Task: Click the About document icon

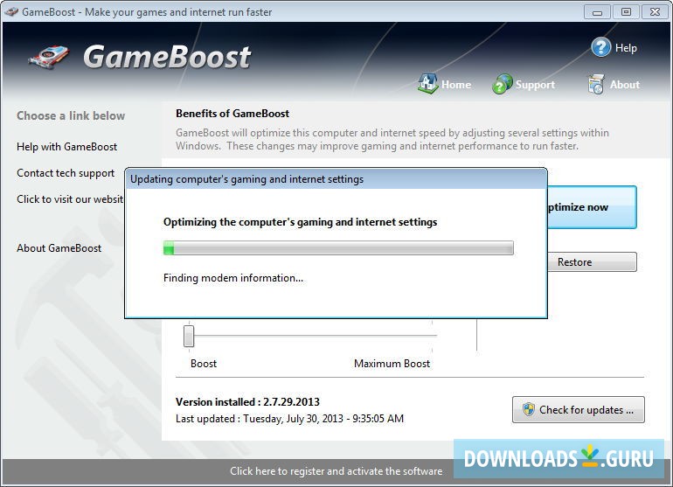Action: click(x=596, y=84)
